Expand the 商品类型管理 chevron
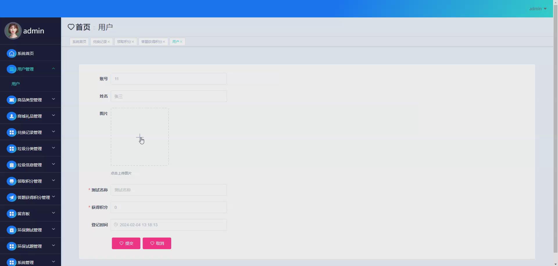 (x=53, y=99)
